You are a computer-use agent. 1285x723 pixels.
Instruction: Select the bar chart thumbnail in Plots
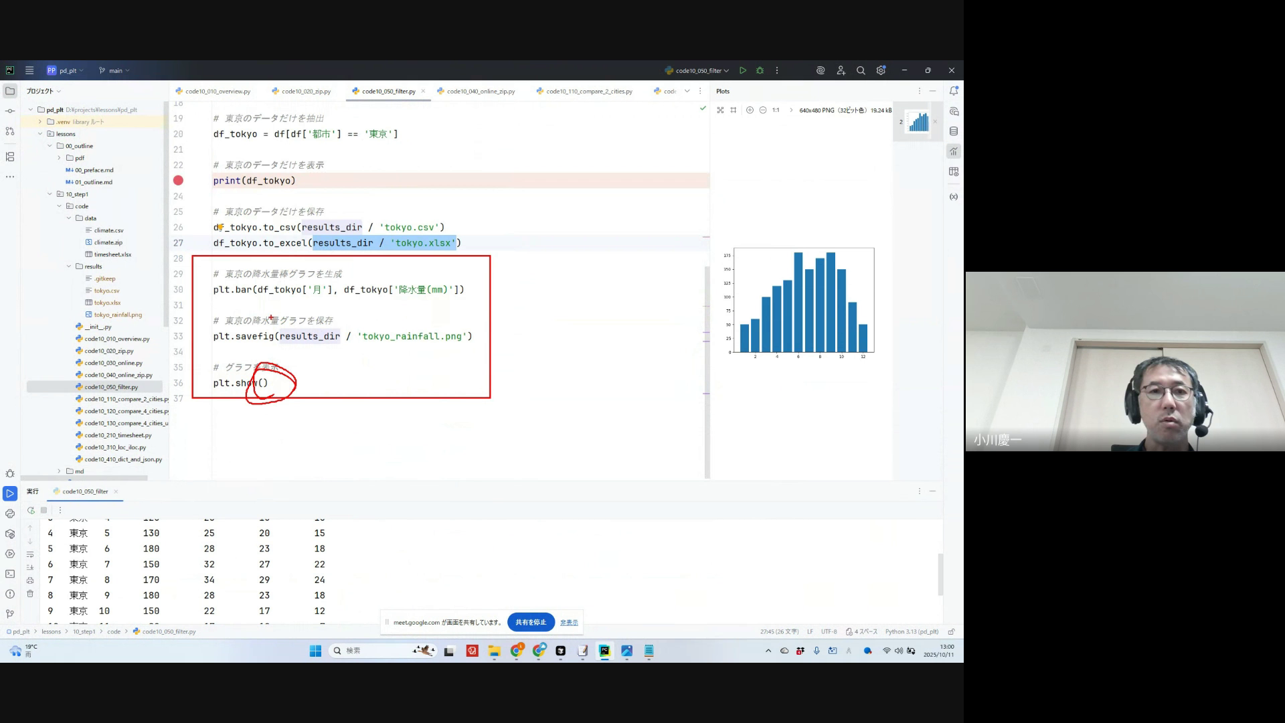918,122
